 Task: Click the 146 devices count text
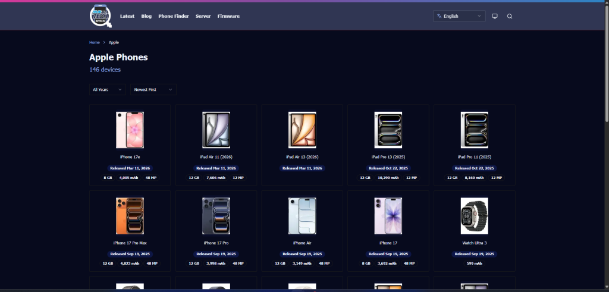click(105, 70)
